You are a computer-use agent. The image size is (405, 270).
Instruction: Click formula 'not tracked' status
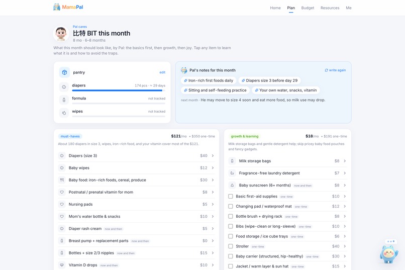click(157, 99)
